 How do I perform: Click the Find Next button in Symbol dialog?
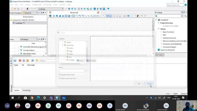(x=91, y=61)
